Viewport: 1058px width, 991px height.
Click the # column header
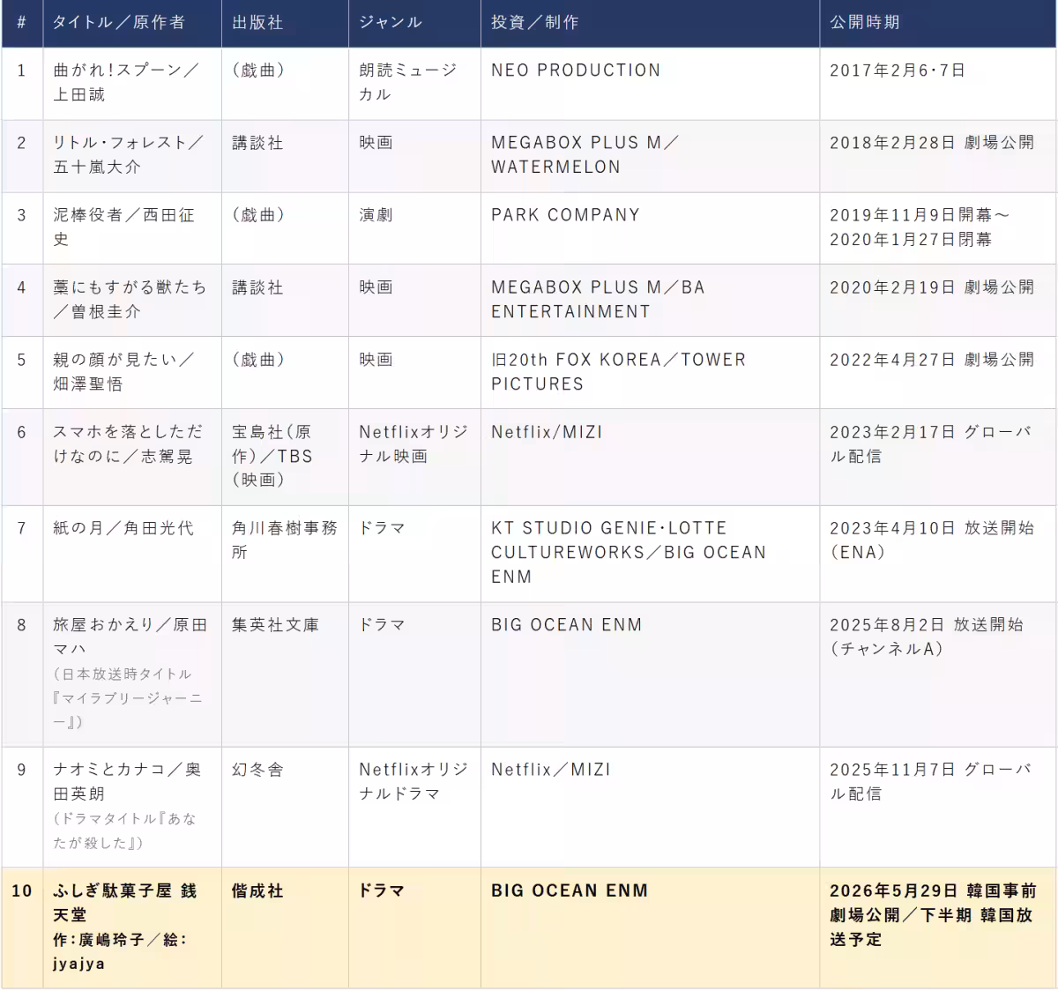pos(21,23)
